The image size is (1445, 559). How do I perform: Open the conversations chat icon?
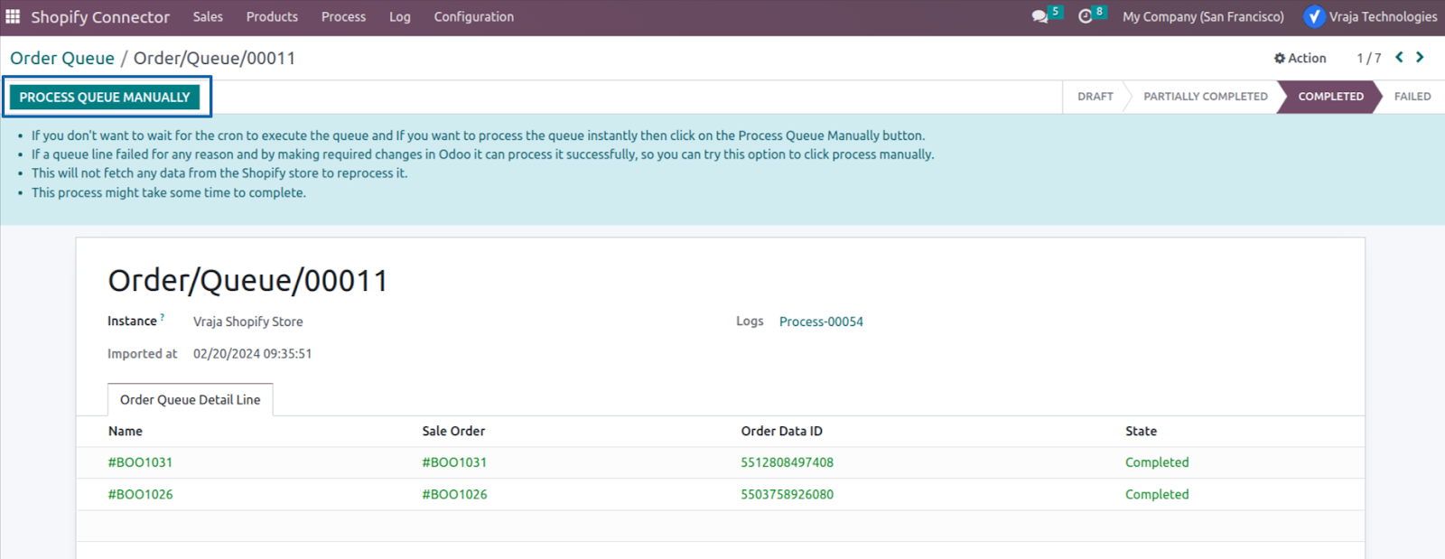[x=1040, y=16]
